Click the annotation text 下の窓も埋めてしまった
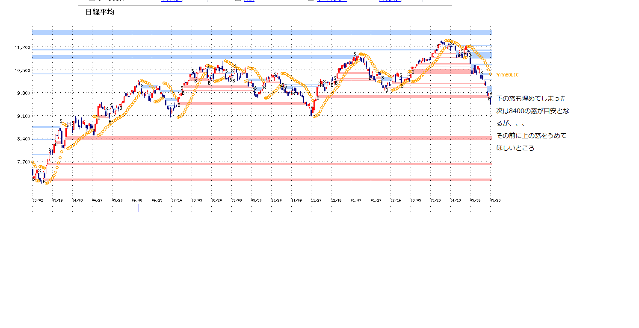This screenshot has width=639, height=328. pos(531,99)
